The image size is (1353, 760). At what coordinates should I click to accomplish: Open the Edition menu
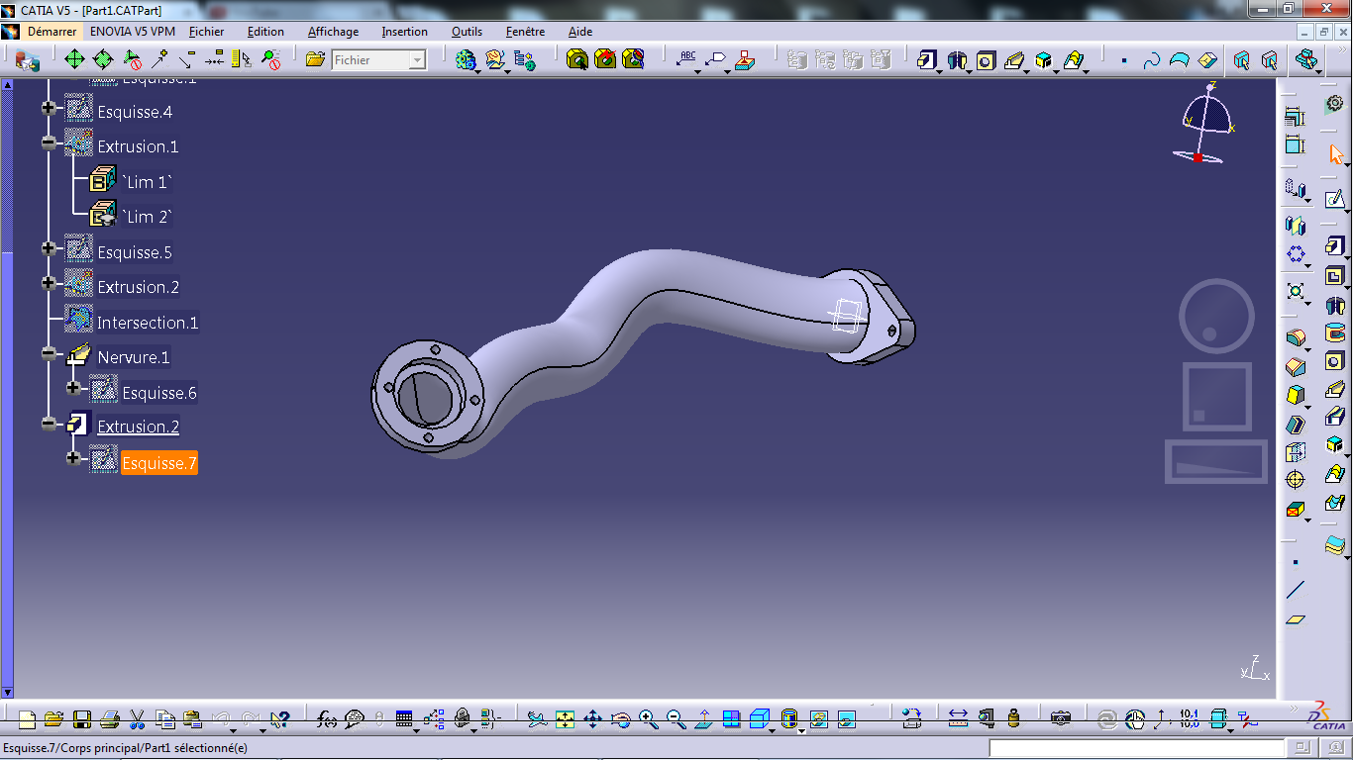click(265, 32)
